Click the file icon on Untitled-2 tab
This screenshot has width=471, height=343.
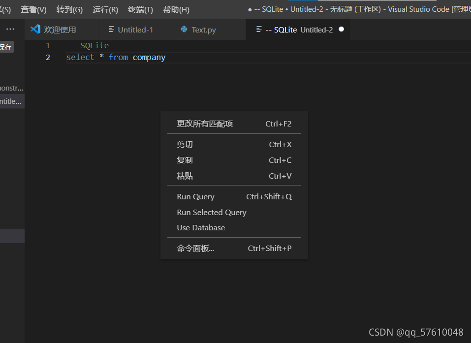[258, 29]
